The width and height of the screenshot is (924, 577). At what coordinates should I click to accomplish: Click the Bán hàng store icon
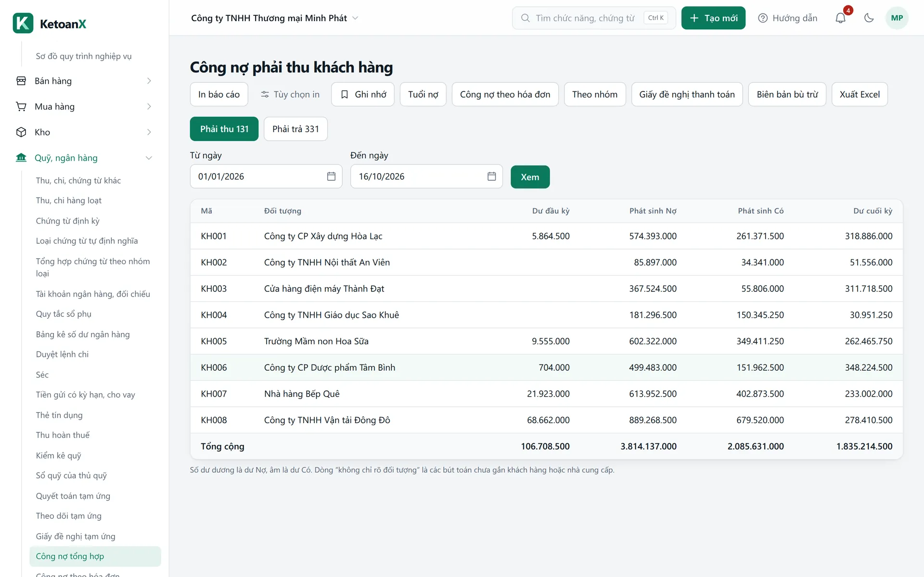[x=21, y=81]
